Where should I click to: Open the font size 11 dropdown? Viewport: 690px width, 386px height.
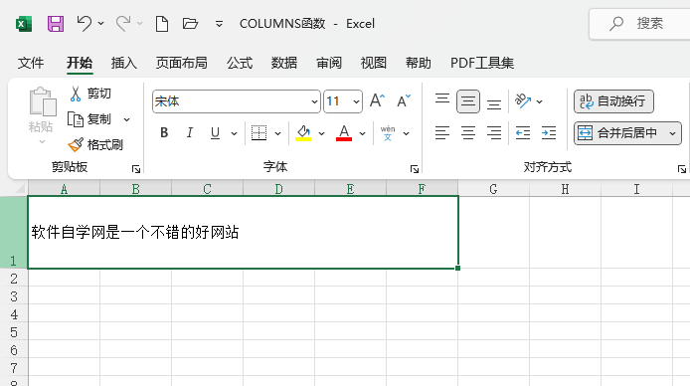(x=356, y=101)
